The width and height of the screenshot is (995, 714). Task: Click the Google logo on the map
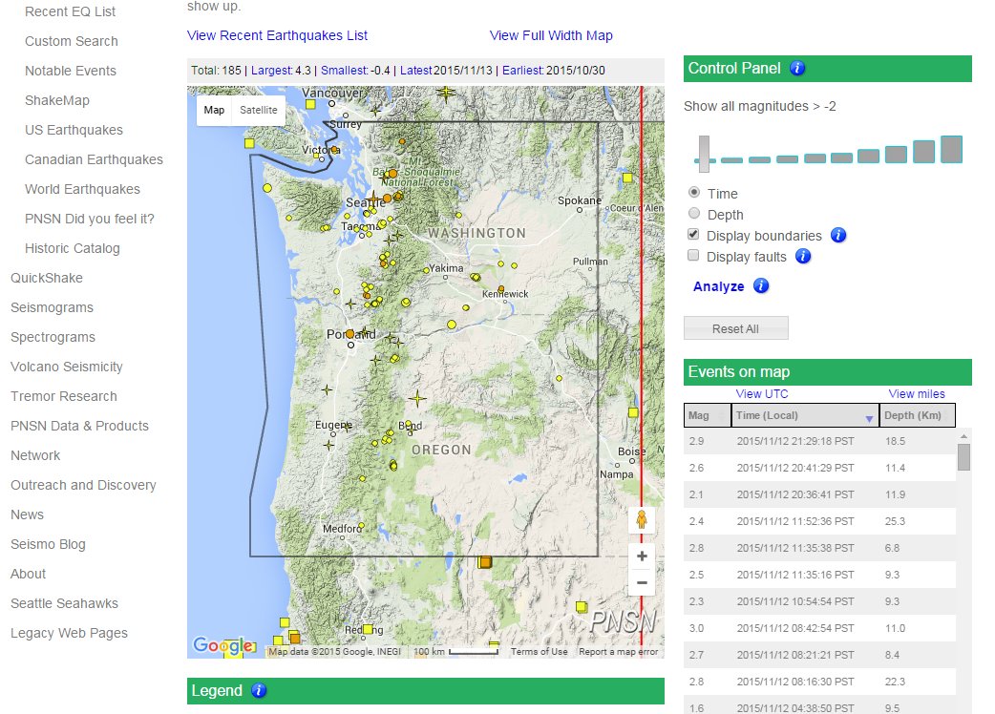coord(222,645)
